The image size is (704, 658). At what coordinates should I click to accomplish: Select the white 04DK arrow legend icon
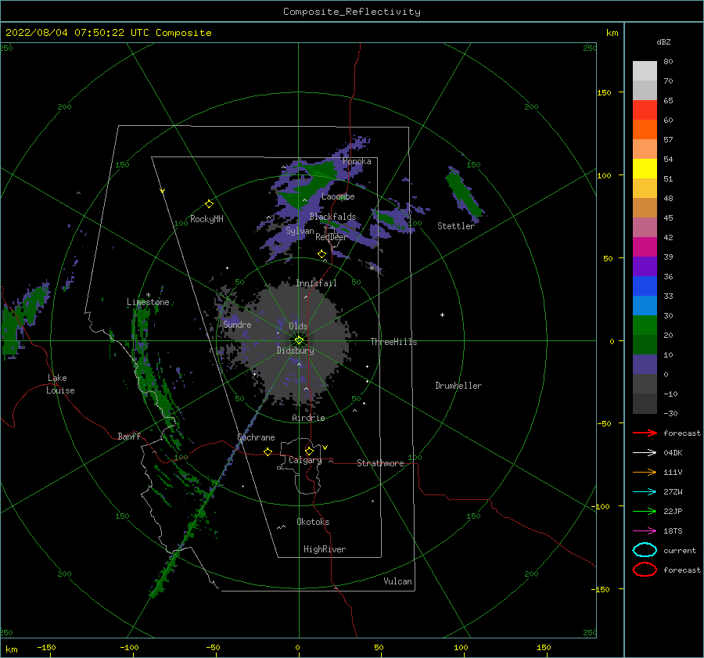(x=645, y=452)
